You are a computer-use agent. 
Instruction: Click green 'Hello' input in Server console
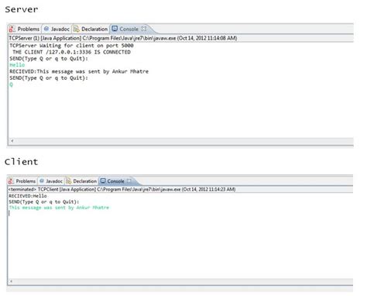tap(17, 65)
